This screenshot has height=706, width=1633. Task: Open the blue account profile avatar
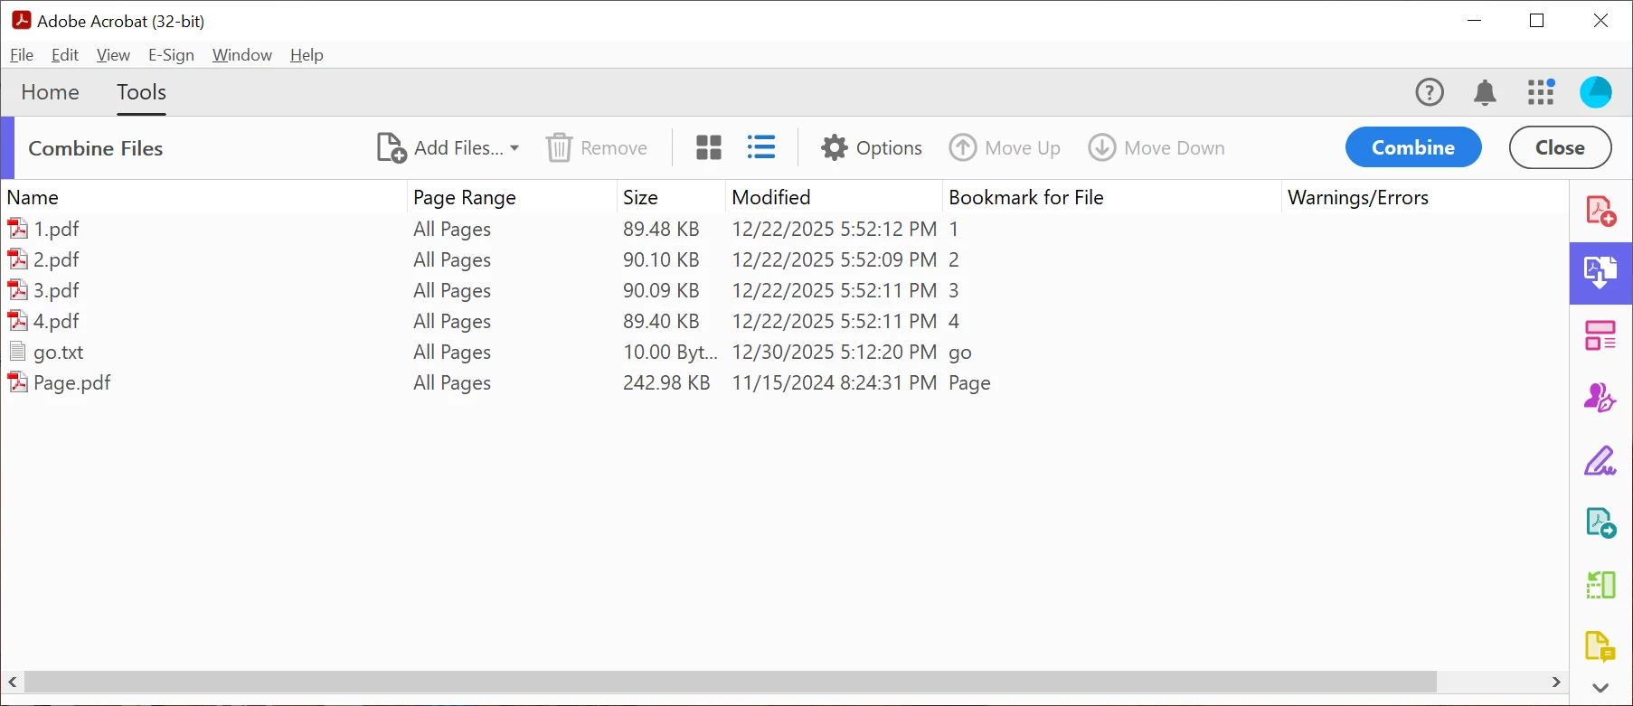1596,92
